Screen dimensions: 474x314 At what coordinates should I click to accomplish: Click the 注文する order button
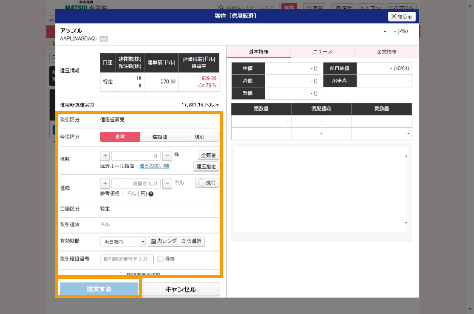(x=99, y=289)
